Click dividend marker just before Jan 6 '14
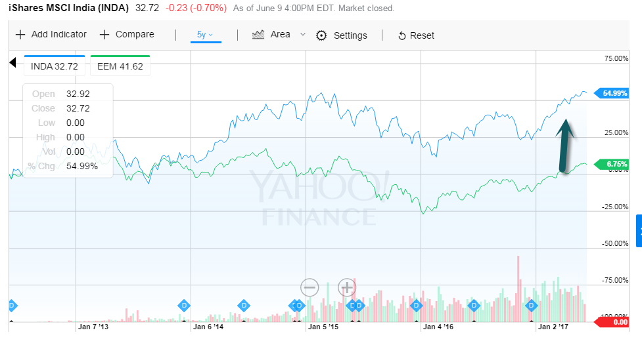642x343 pixels. [184, 306]
